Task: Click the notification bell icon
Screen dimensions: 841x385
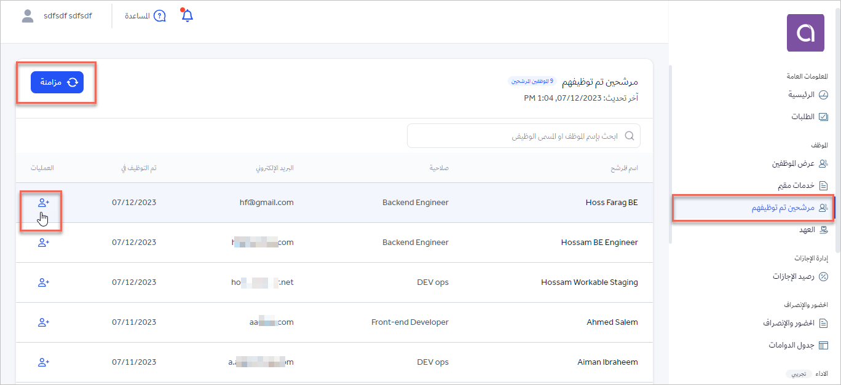Action: click(x=188, y=16)
